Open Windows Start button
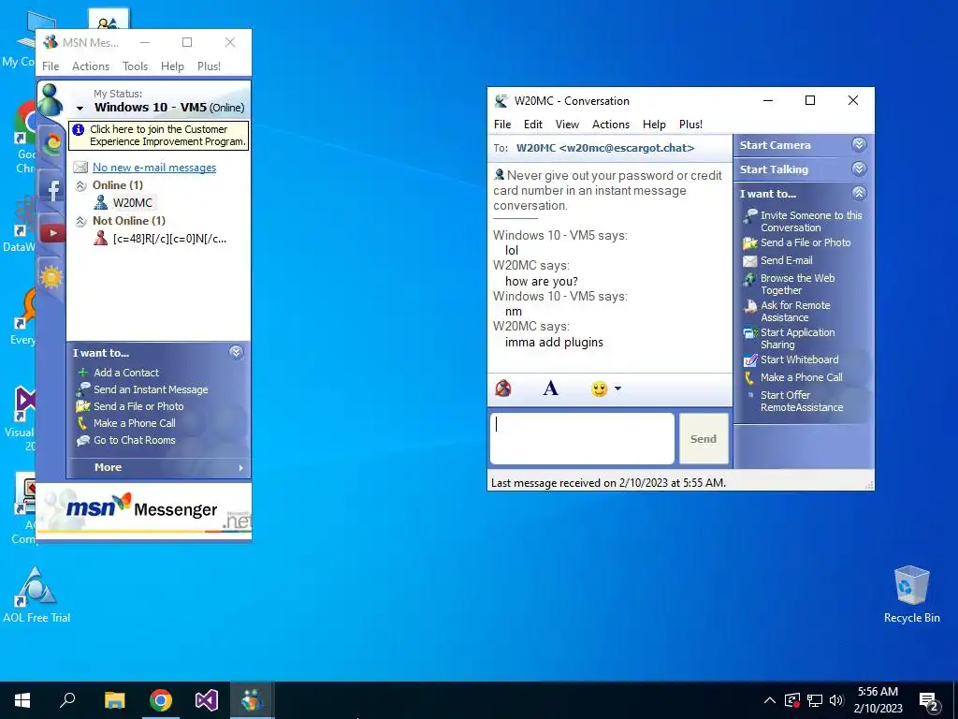This screenshot has height=719, width=958. click(22, 700)
